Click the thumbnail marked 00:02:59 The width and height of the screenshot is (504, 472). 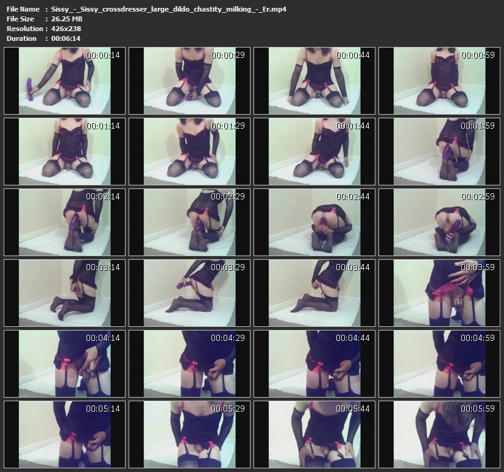pos(439,222)
